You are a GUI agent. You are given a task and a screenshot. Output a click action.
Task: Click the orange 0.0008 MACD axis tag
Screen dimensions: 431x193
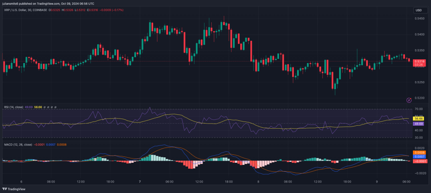click(420, 152)
